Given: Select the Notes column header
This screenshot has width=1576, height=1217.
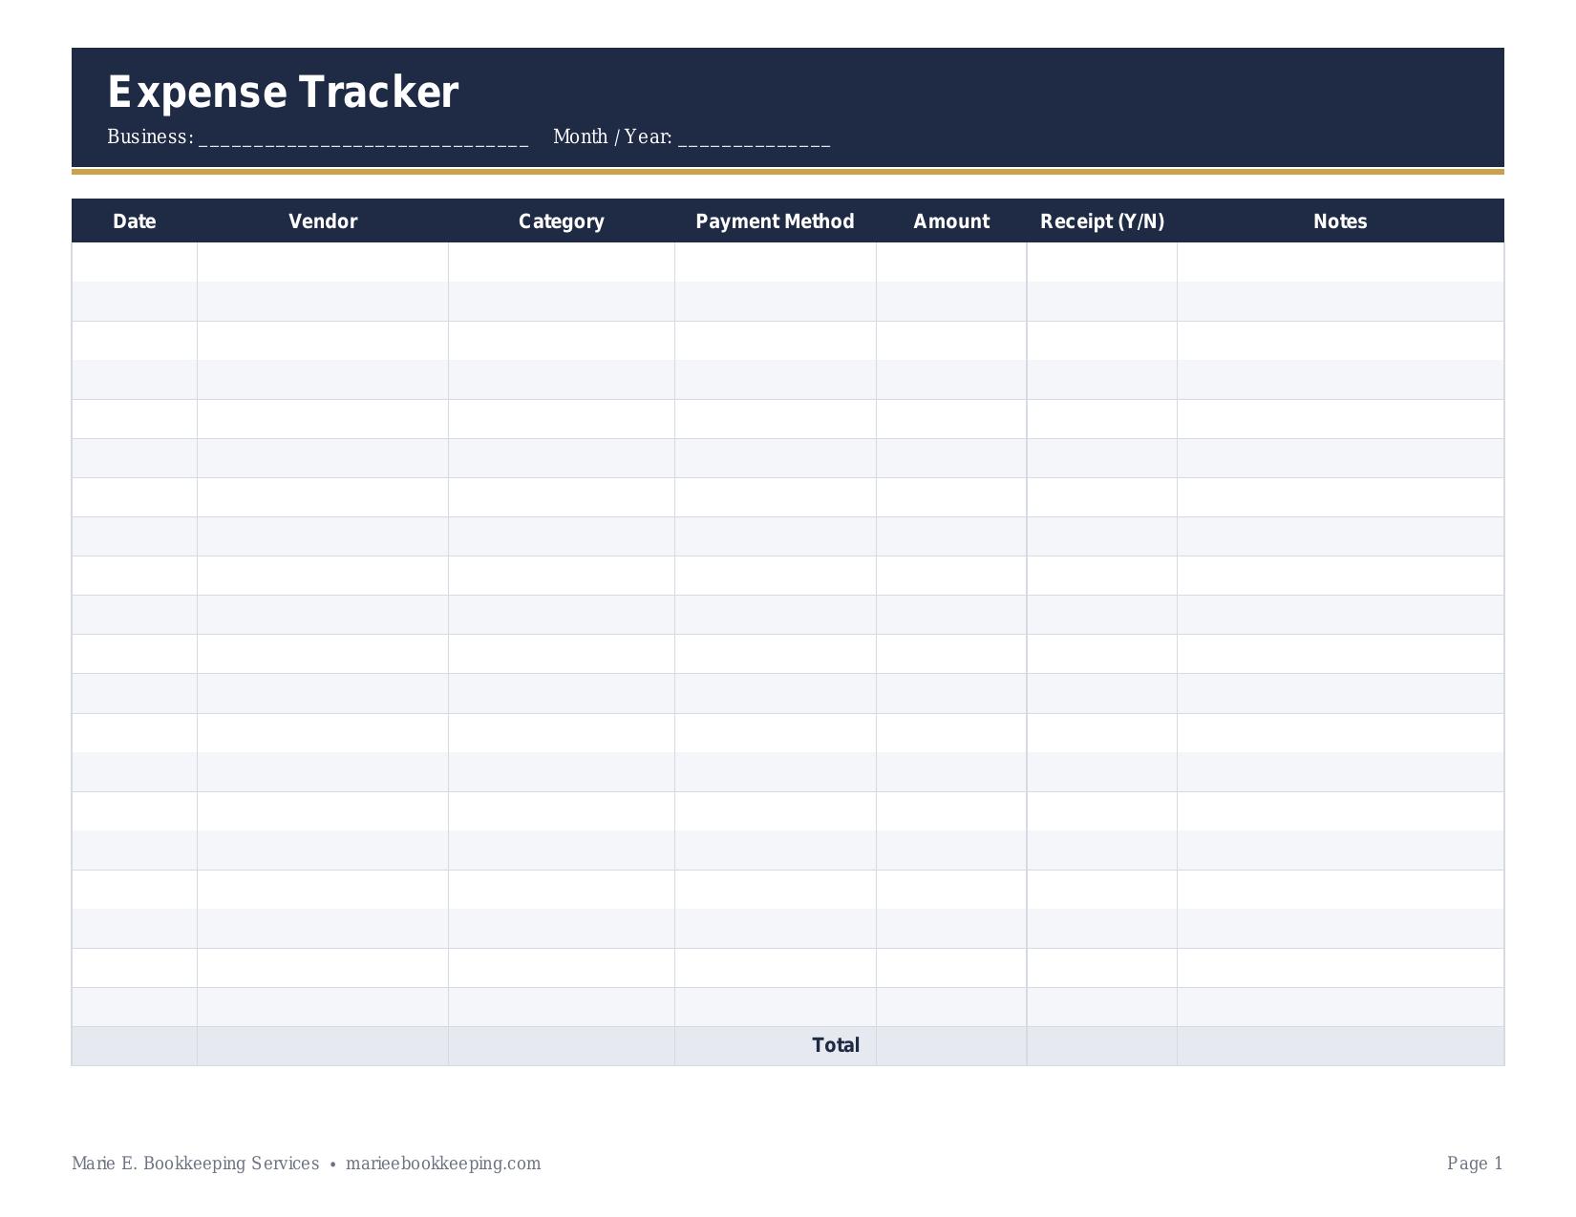Looking at the screenshot, I should [x=1340, y=221].
